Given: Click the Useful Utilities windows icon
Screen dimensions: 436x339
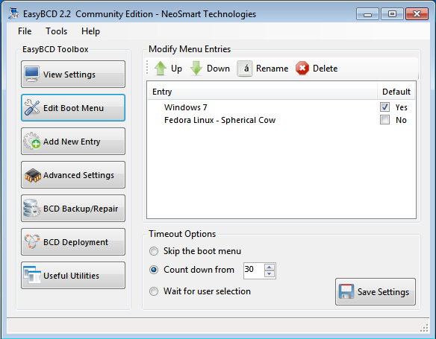Looking at the screenshot, I should [32, 275].
